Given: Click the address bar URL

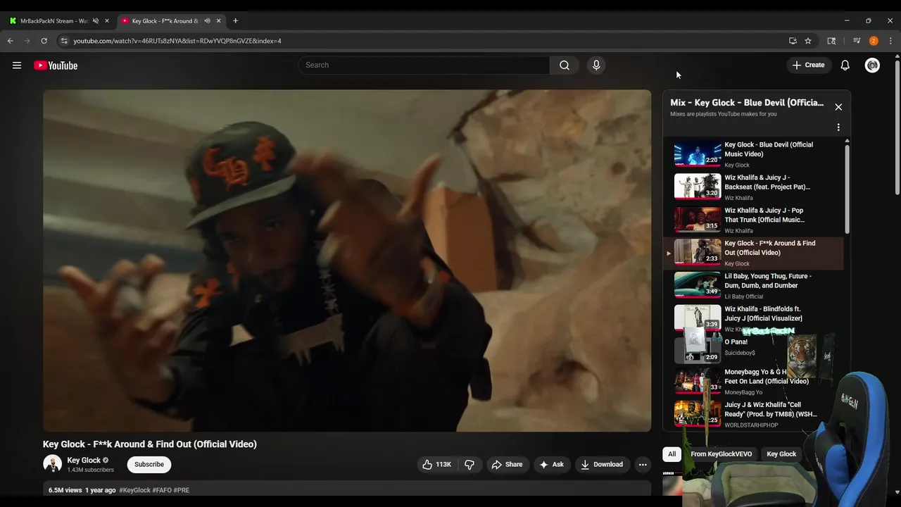Looking at the screenshot, I should (177, 41).
